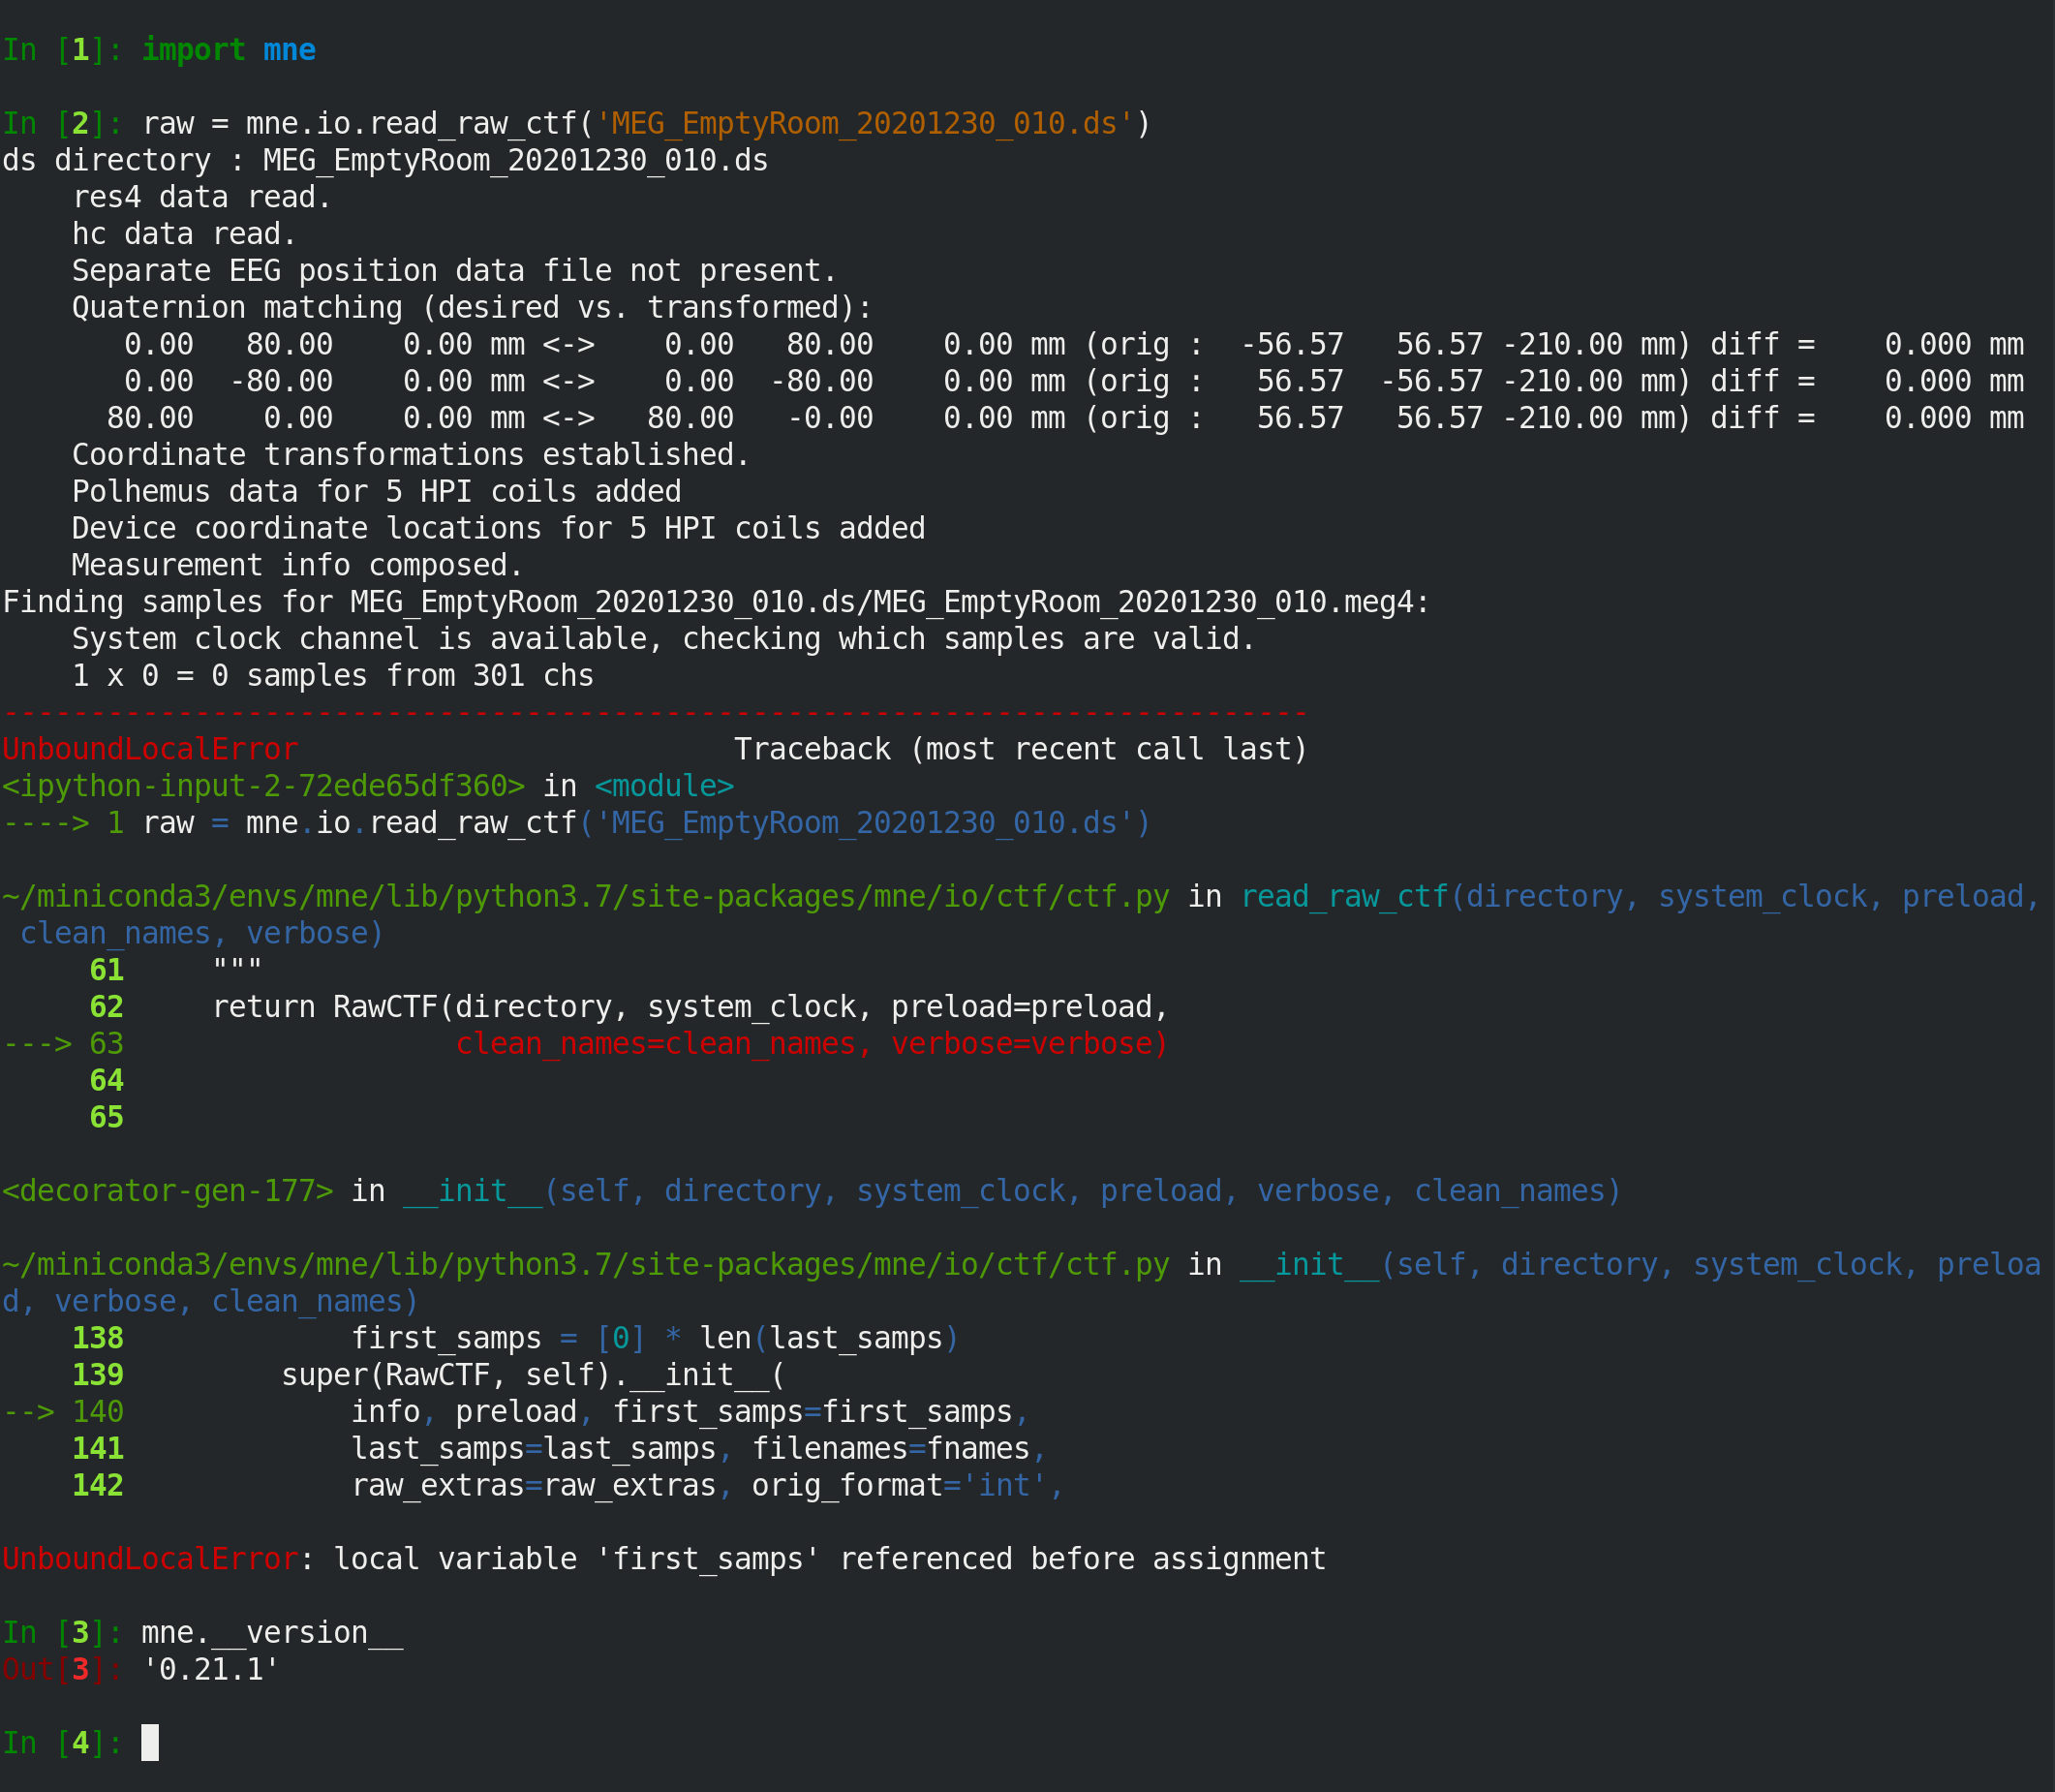Click the red UnboundLocalError traceback heading
Image resolution: width=2055 pixels, height=1792 pixels.
[x=150, y=748]
